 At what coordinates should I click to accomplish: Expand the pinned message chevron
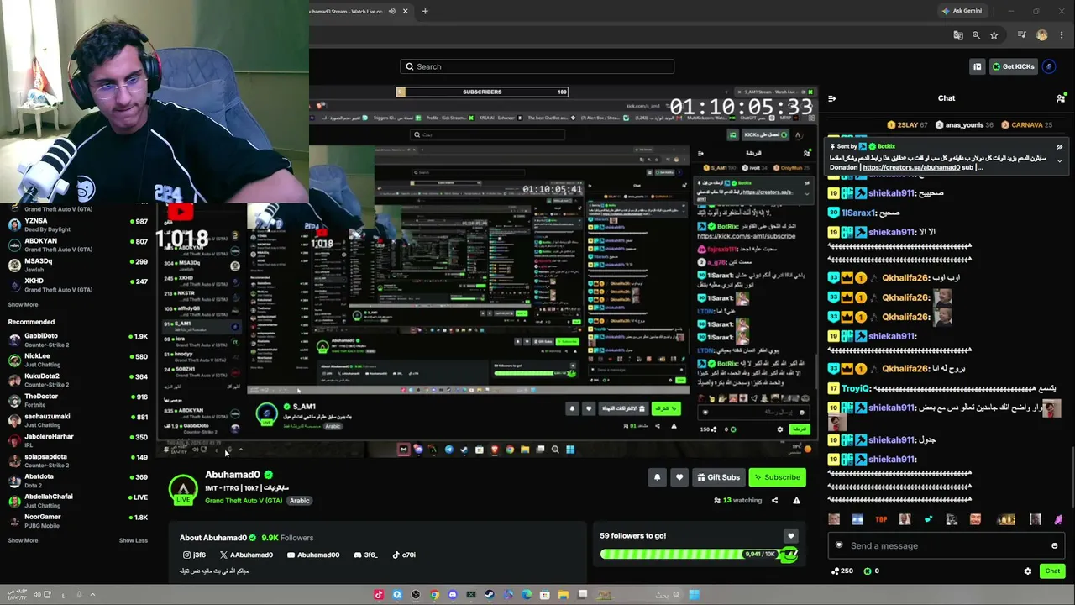[1060, 160]
